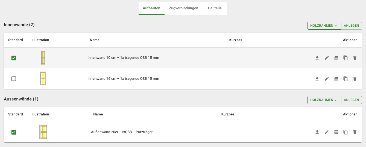Delete the Innenwand 16 cm construction
Screen dimensions: 366x147
355,79
